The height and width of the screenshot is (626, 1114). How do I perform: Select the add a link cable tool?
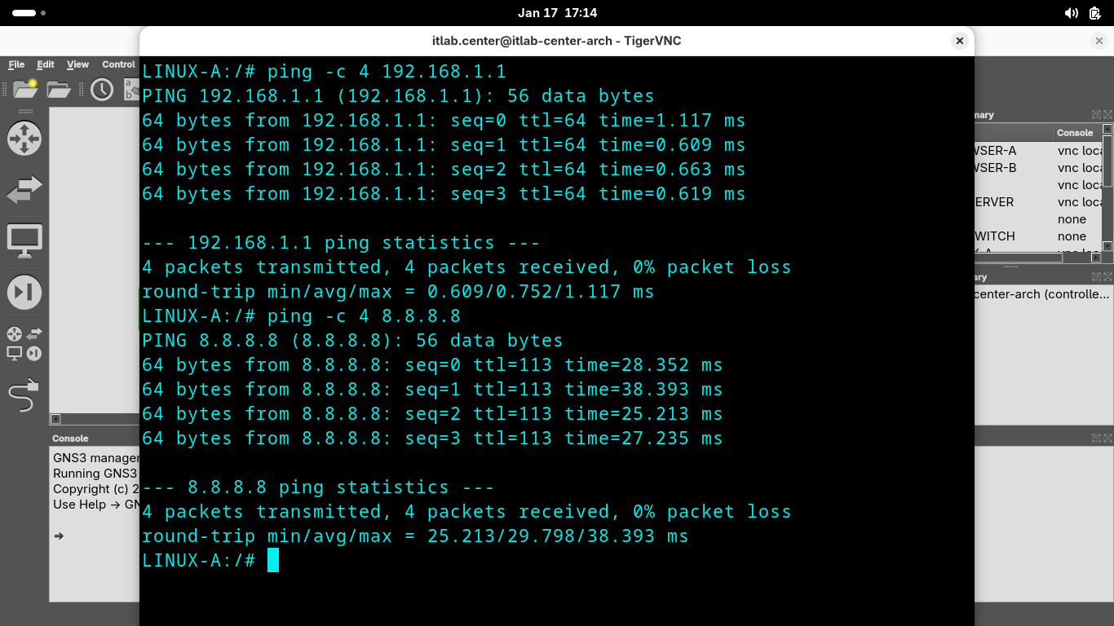(24, 397)
